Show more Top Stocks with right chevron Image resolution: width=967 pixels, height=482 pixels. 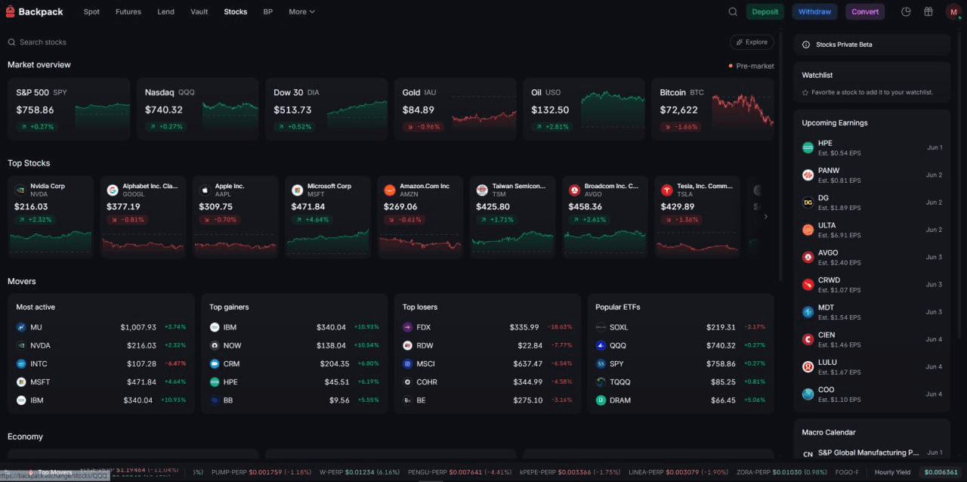click(765, 217)
